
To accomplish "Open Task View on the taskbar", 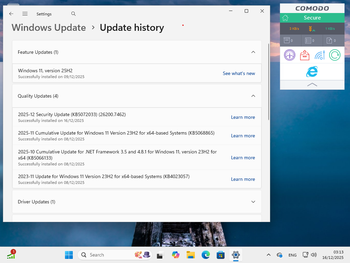I will coord(161,255).
